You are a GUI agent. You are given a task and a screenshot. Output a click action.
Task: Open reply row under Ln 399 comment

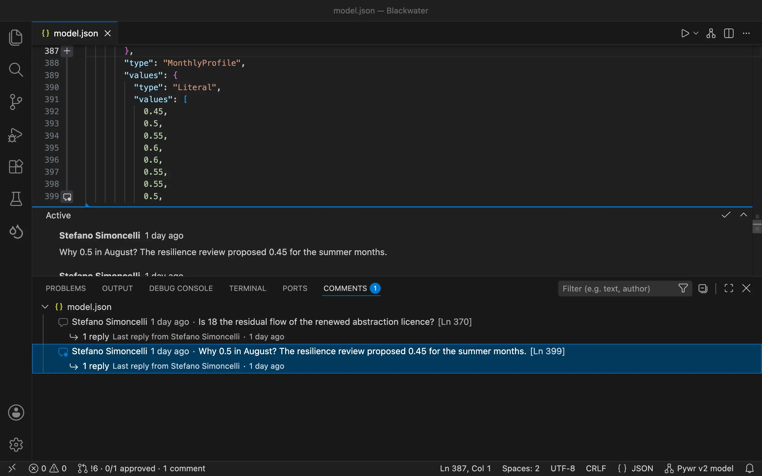pos(397,366)
